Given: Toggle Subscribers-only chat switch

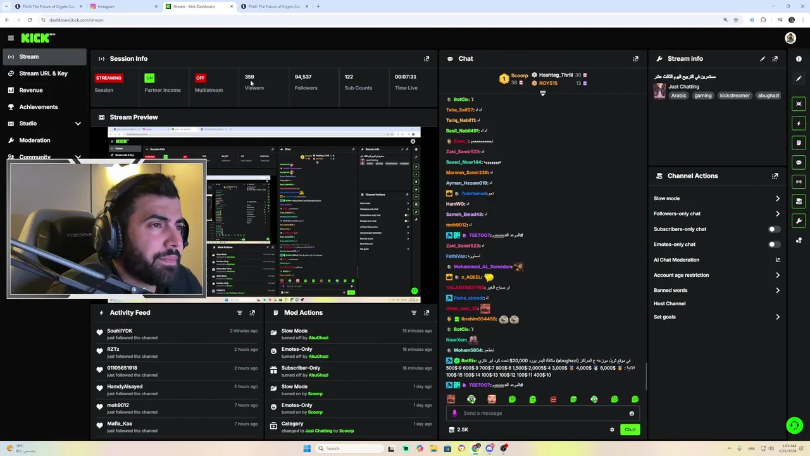Looking at the screenshot, I should point(774,229).
